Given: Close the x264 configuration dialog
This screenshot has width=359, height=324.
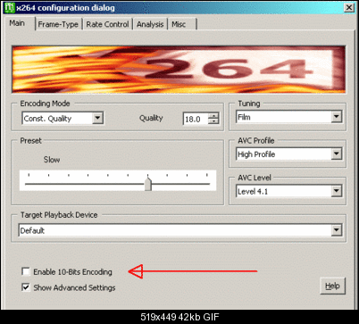Looking at the screenshot, I should point(349,8).
